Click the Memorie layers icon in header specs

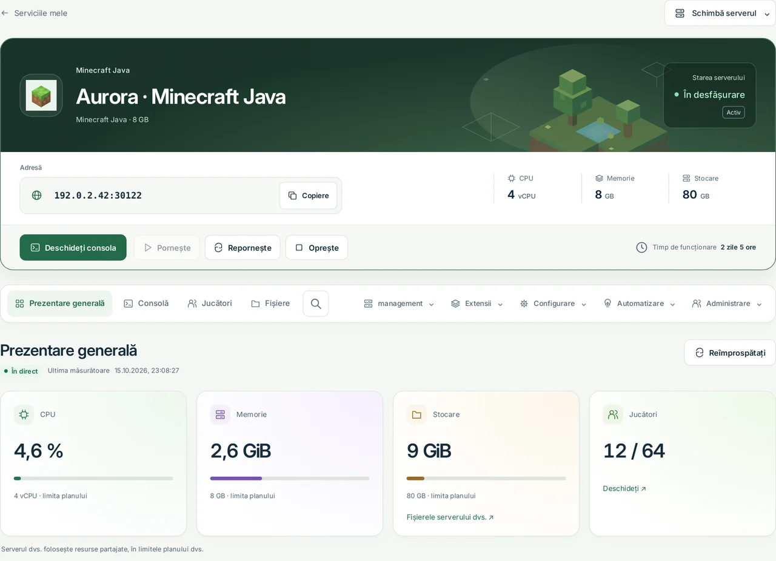coord(599,178)
